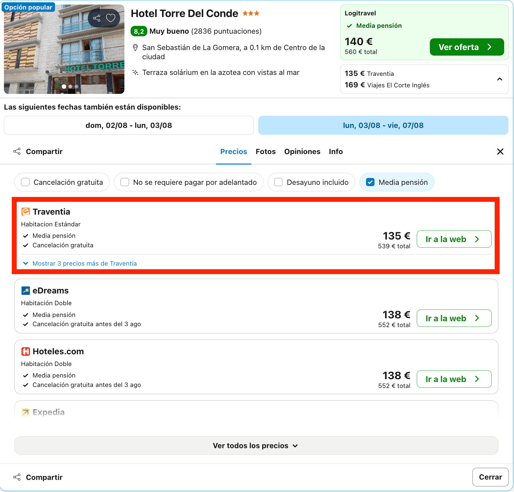
Task: Click the location pin icon beside address
Action: tap(135, 48)
